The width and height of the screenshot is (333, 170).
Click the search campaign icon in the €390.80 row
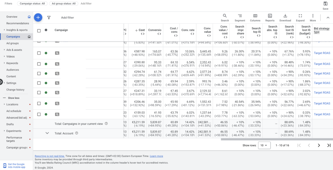point(57,64)
